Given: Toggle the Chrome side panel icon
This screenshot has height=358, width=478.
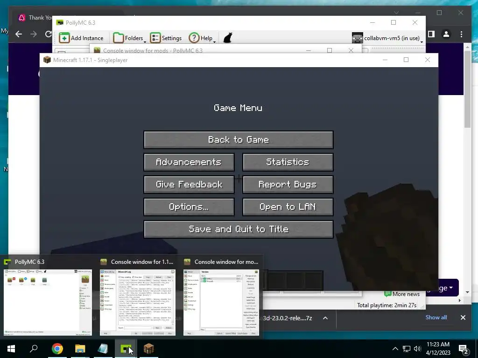Looking at the screenshot, I should click(x=431, y=34).
